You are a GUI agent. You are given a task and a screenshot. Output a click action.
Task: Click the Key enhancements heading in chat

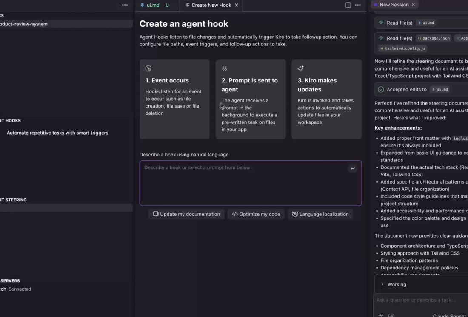tap(398, 128)
